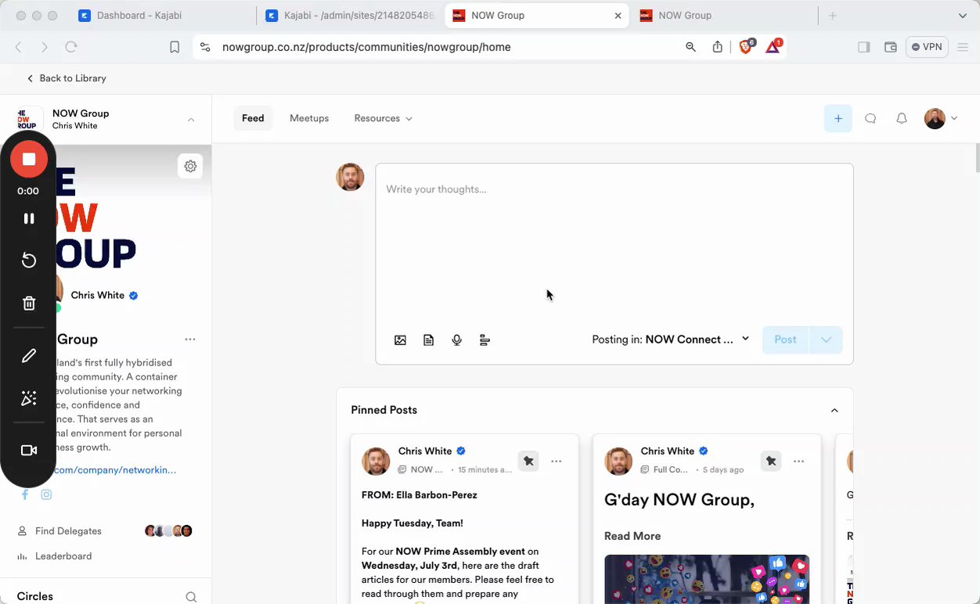
Task: Switch to the Feed tab
Action: (x=253, y=119)
